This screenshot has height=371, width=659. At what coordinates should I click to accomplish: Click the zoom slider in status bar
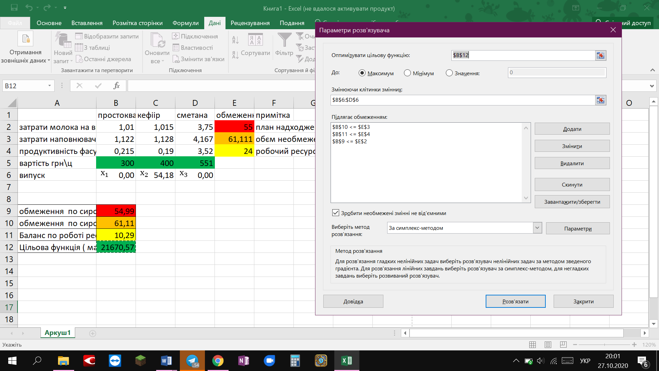pos(604,344)
